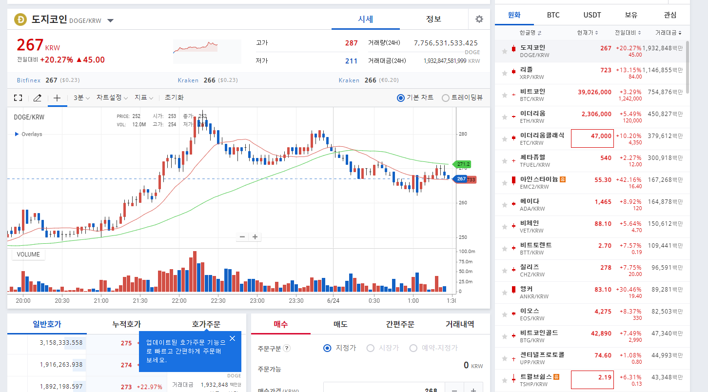Favorite 리플 with star icon

[505, 73]
